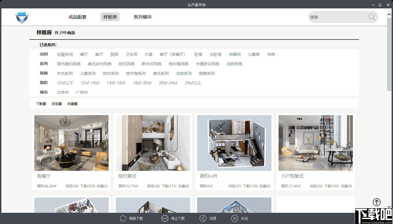
Task: Filter space by 客厅
Action: pos(99,54)
